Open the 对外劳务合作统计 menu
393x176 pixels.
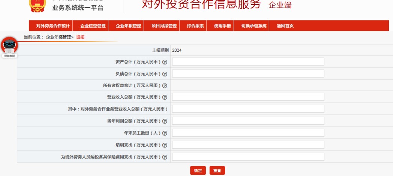53,26
